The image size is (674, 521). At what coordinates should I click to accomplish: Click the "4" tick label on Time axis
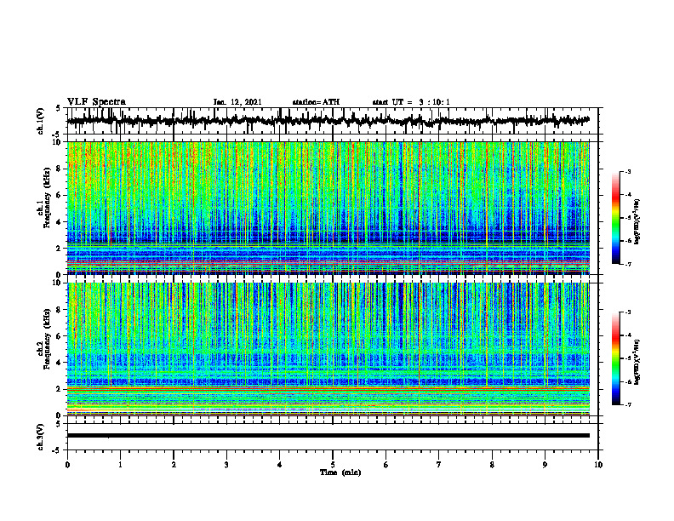(280, 465)
